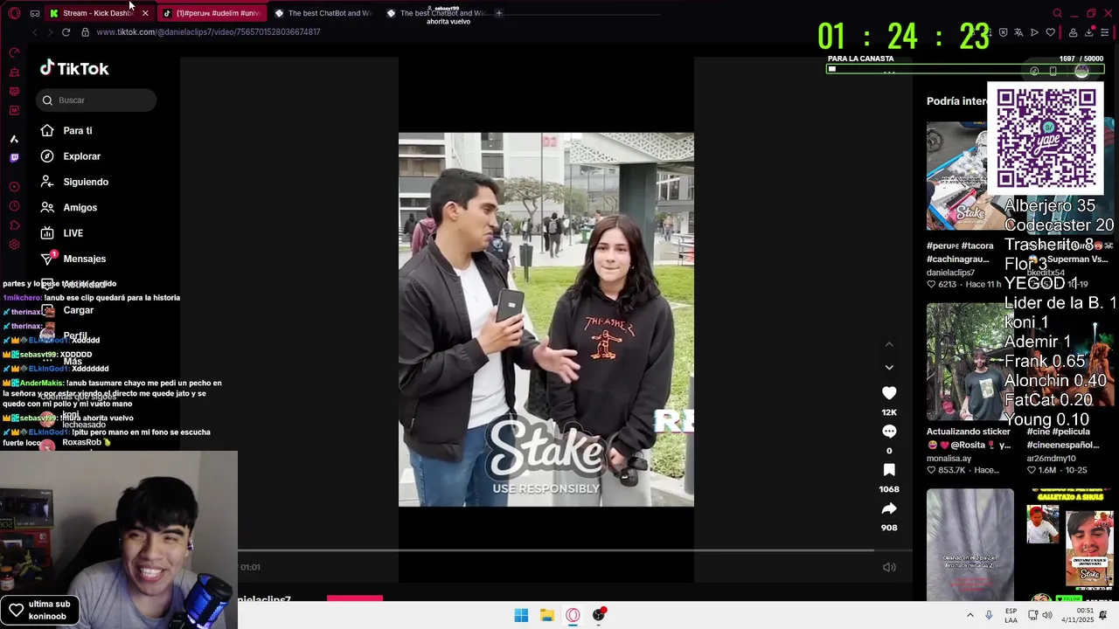Open Windows Start menu
This screenshot has width=1119, height=629.
click(521, 615)
